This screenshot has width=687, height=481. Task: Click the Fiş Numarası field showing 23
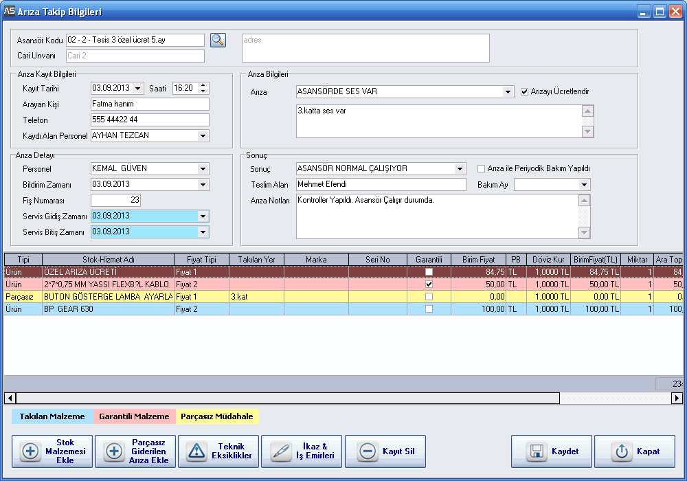coord(115,200)
